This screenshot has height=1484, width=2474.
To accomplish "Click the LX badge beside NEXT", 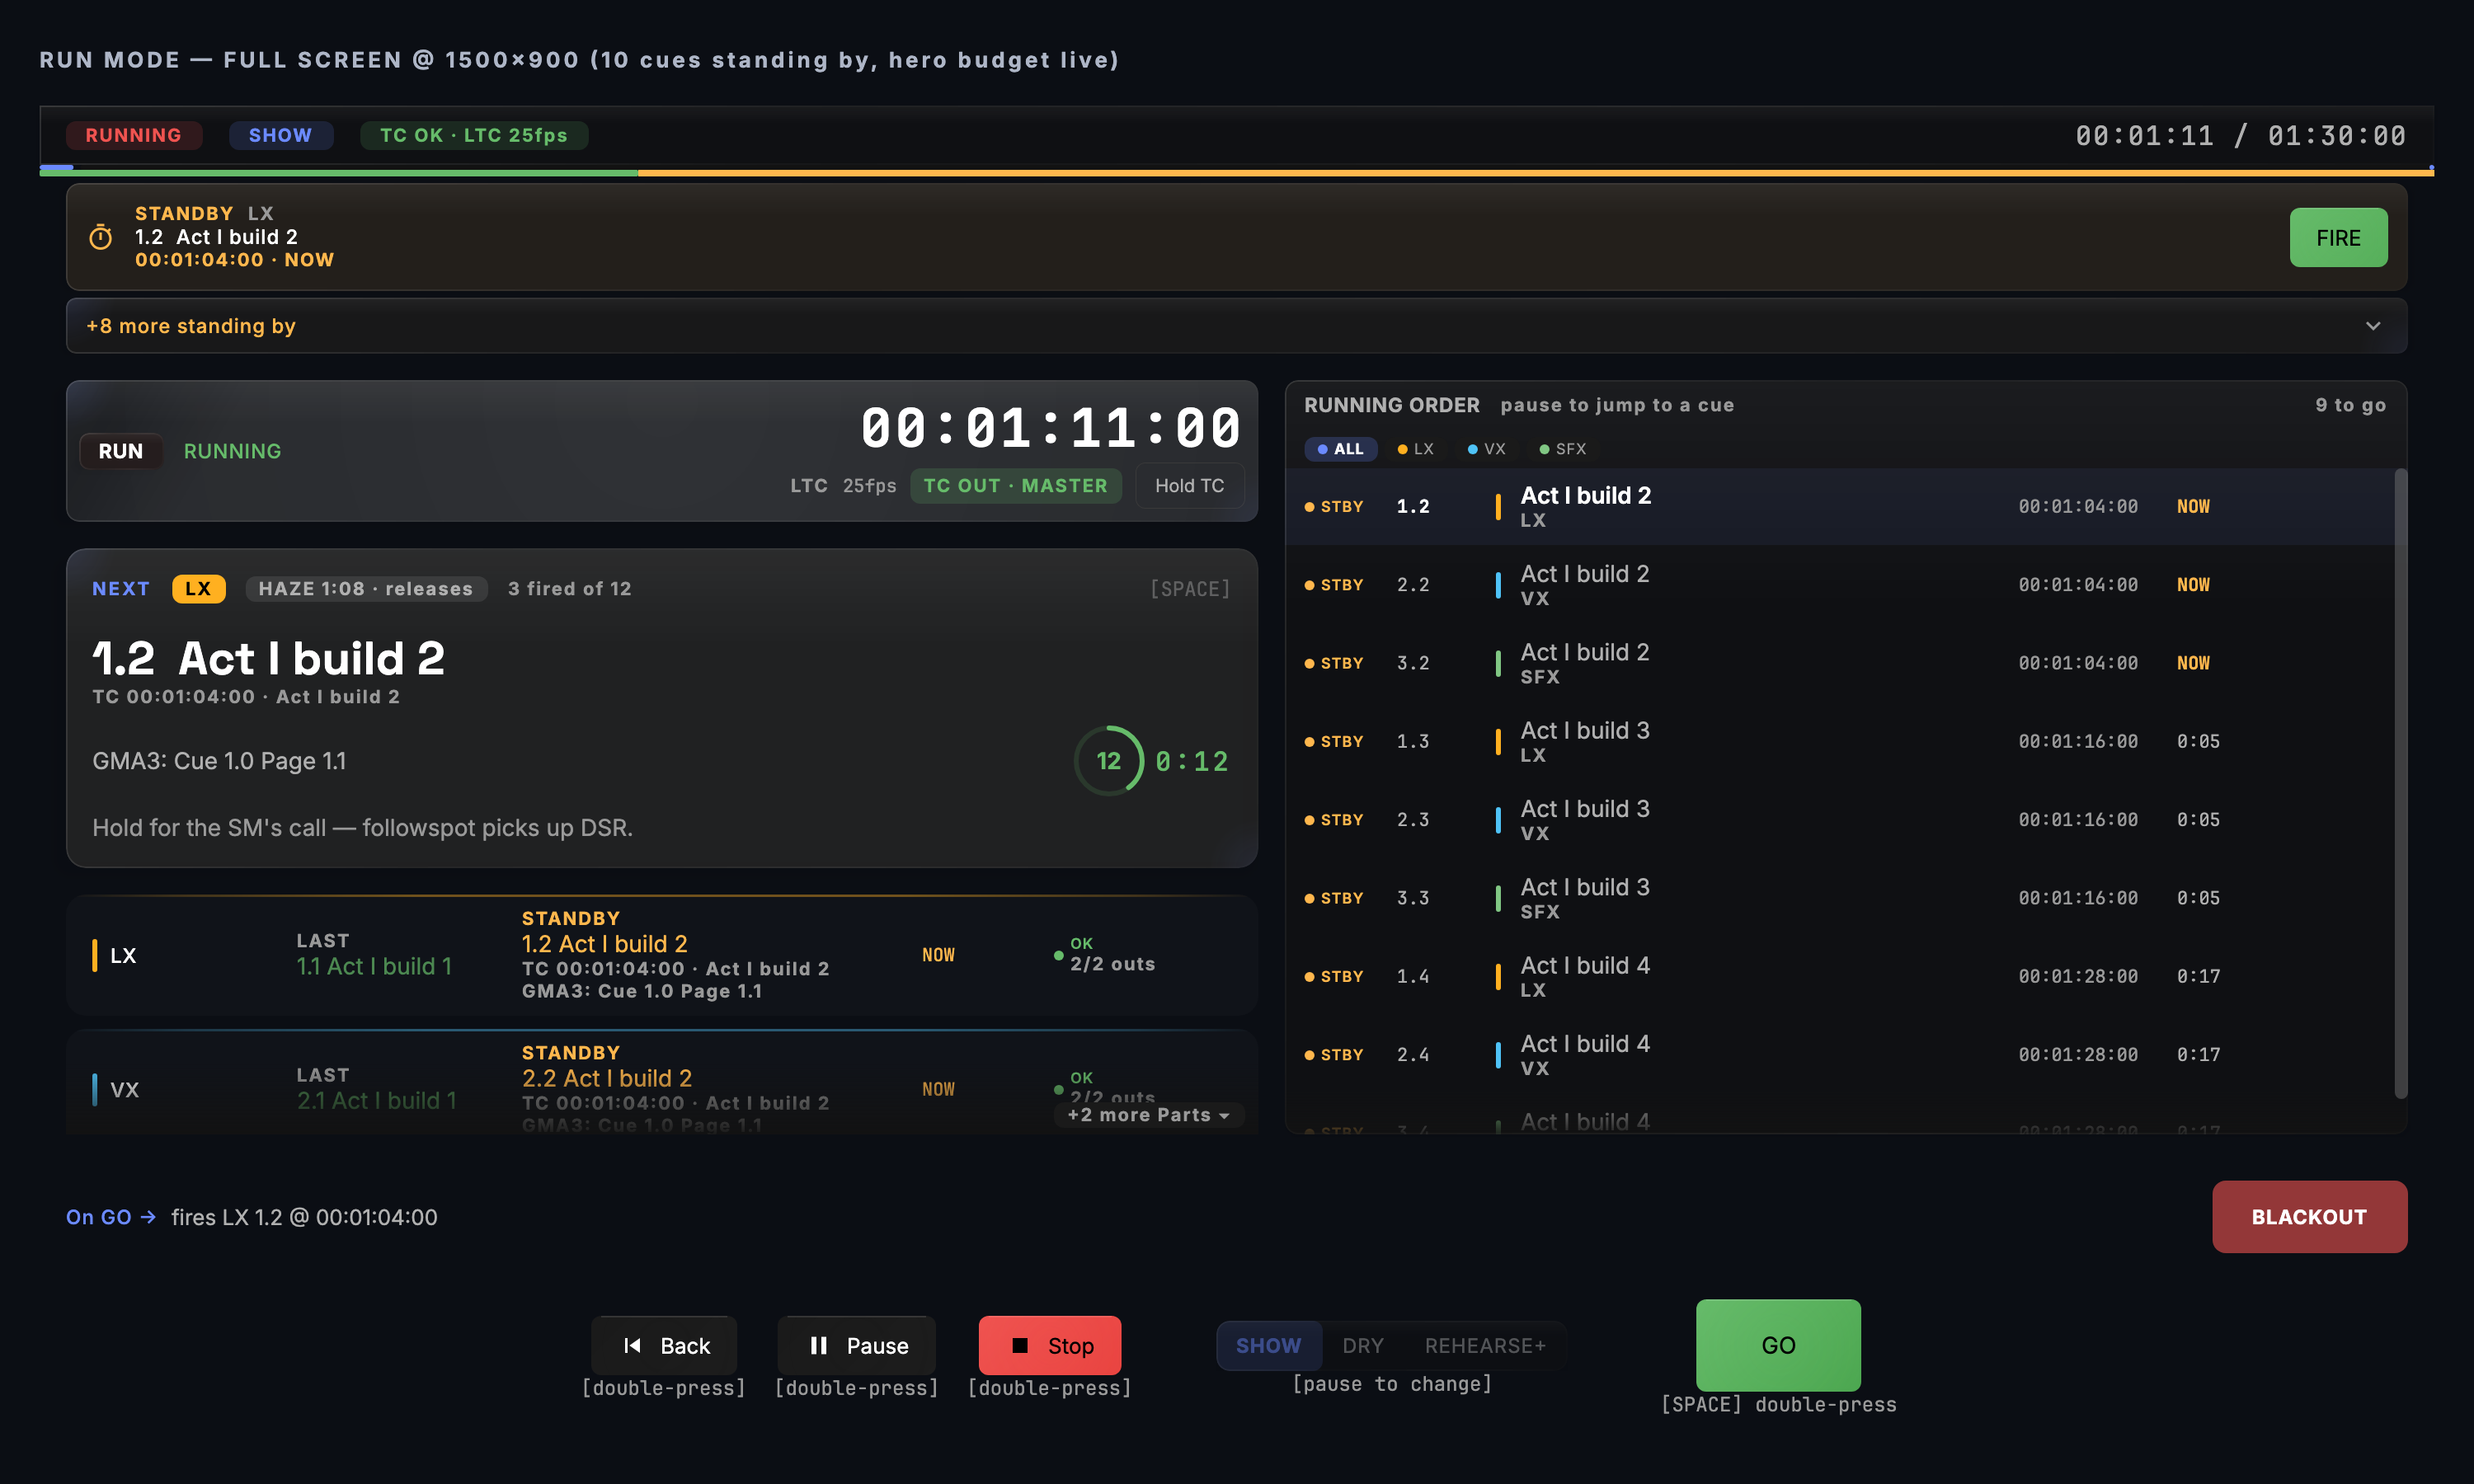I will [198, 589].
